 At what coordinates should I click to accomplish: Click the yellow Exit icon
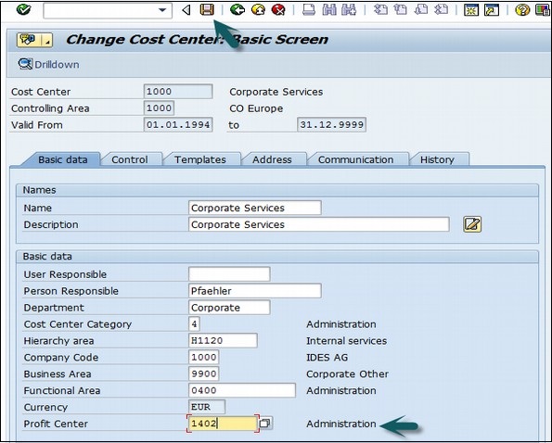[258, 10]
